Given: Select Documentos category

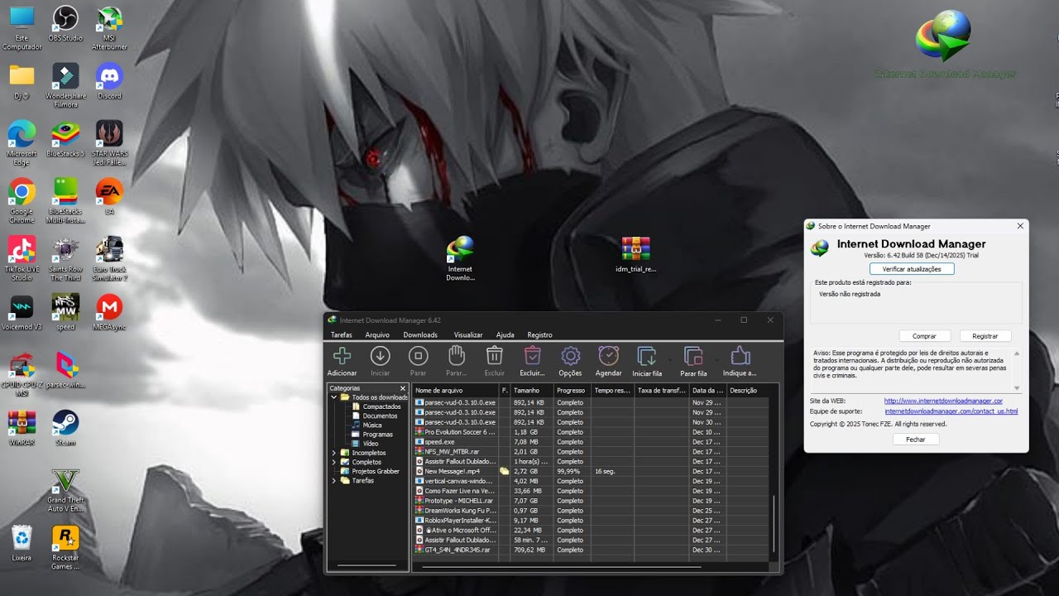Looking at the screenshot, I should [375, 416].
